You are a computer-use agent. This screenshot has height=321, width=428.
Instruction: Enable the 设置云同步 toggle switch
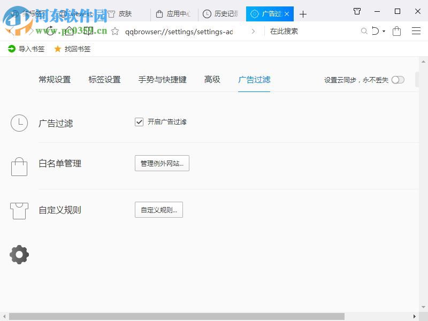(x=398, y=79)
